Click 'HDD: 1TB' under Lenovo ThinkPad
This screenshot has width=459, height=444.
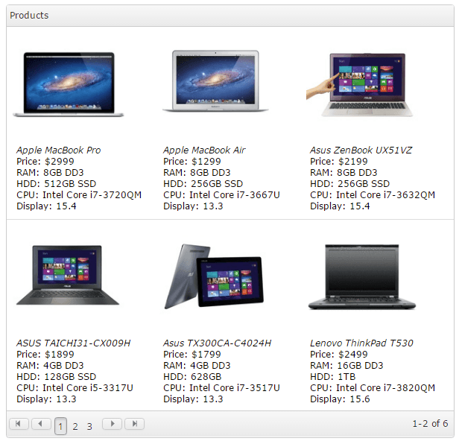pos(333,376)
